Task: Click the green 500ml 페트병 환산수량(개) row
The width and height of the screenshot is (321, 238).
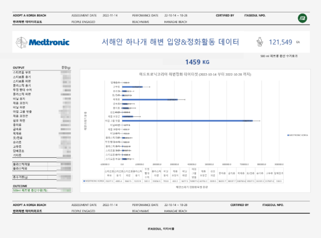Action: 42,190
